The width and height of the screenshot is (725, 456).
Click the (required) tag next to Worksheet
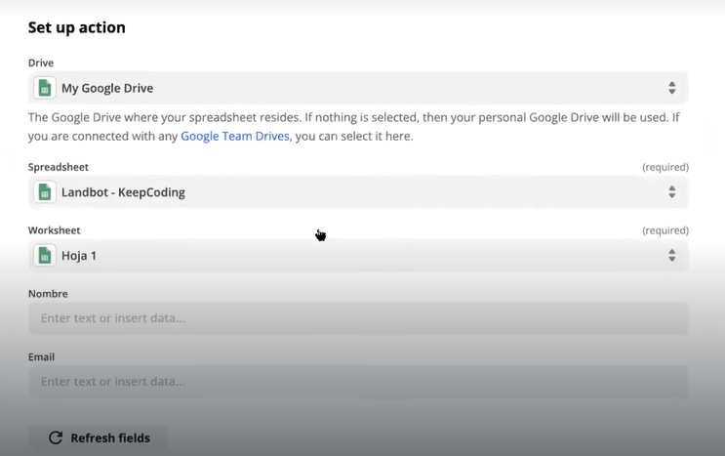point(665,230)
